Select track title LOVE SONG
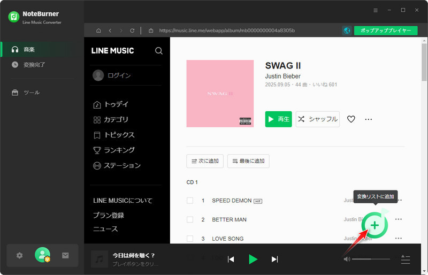The width and height of the screenshot is (428, 275). (228, 239)
